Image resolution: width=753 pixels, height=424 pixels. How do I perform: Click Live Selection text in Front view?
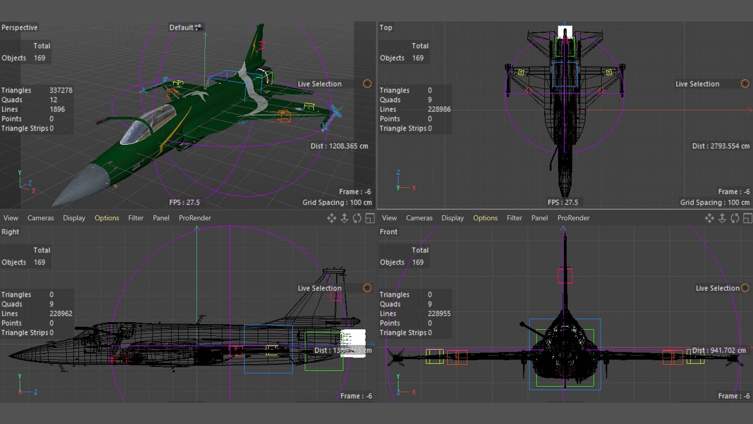pyautogui.click(x=717, y=288)
